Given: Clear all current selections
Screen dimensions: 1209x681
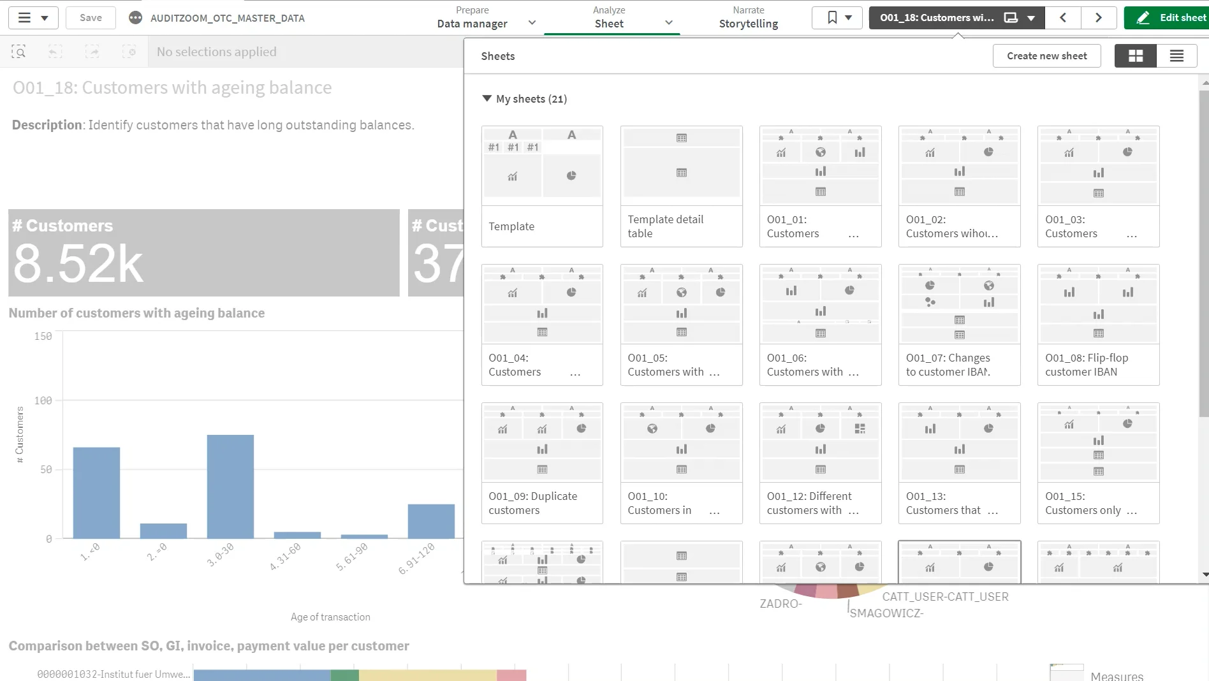Looking at the screenshot, I should pyautogui.click(x=129, y=51).
